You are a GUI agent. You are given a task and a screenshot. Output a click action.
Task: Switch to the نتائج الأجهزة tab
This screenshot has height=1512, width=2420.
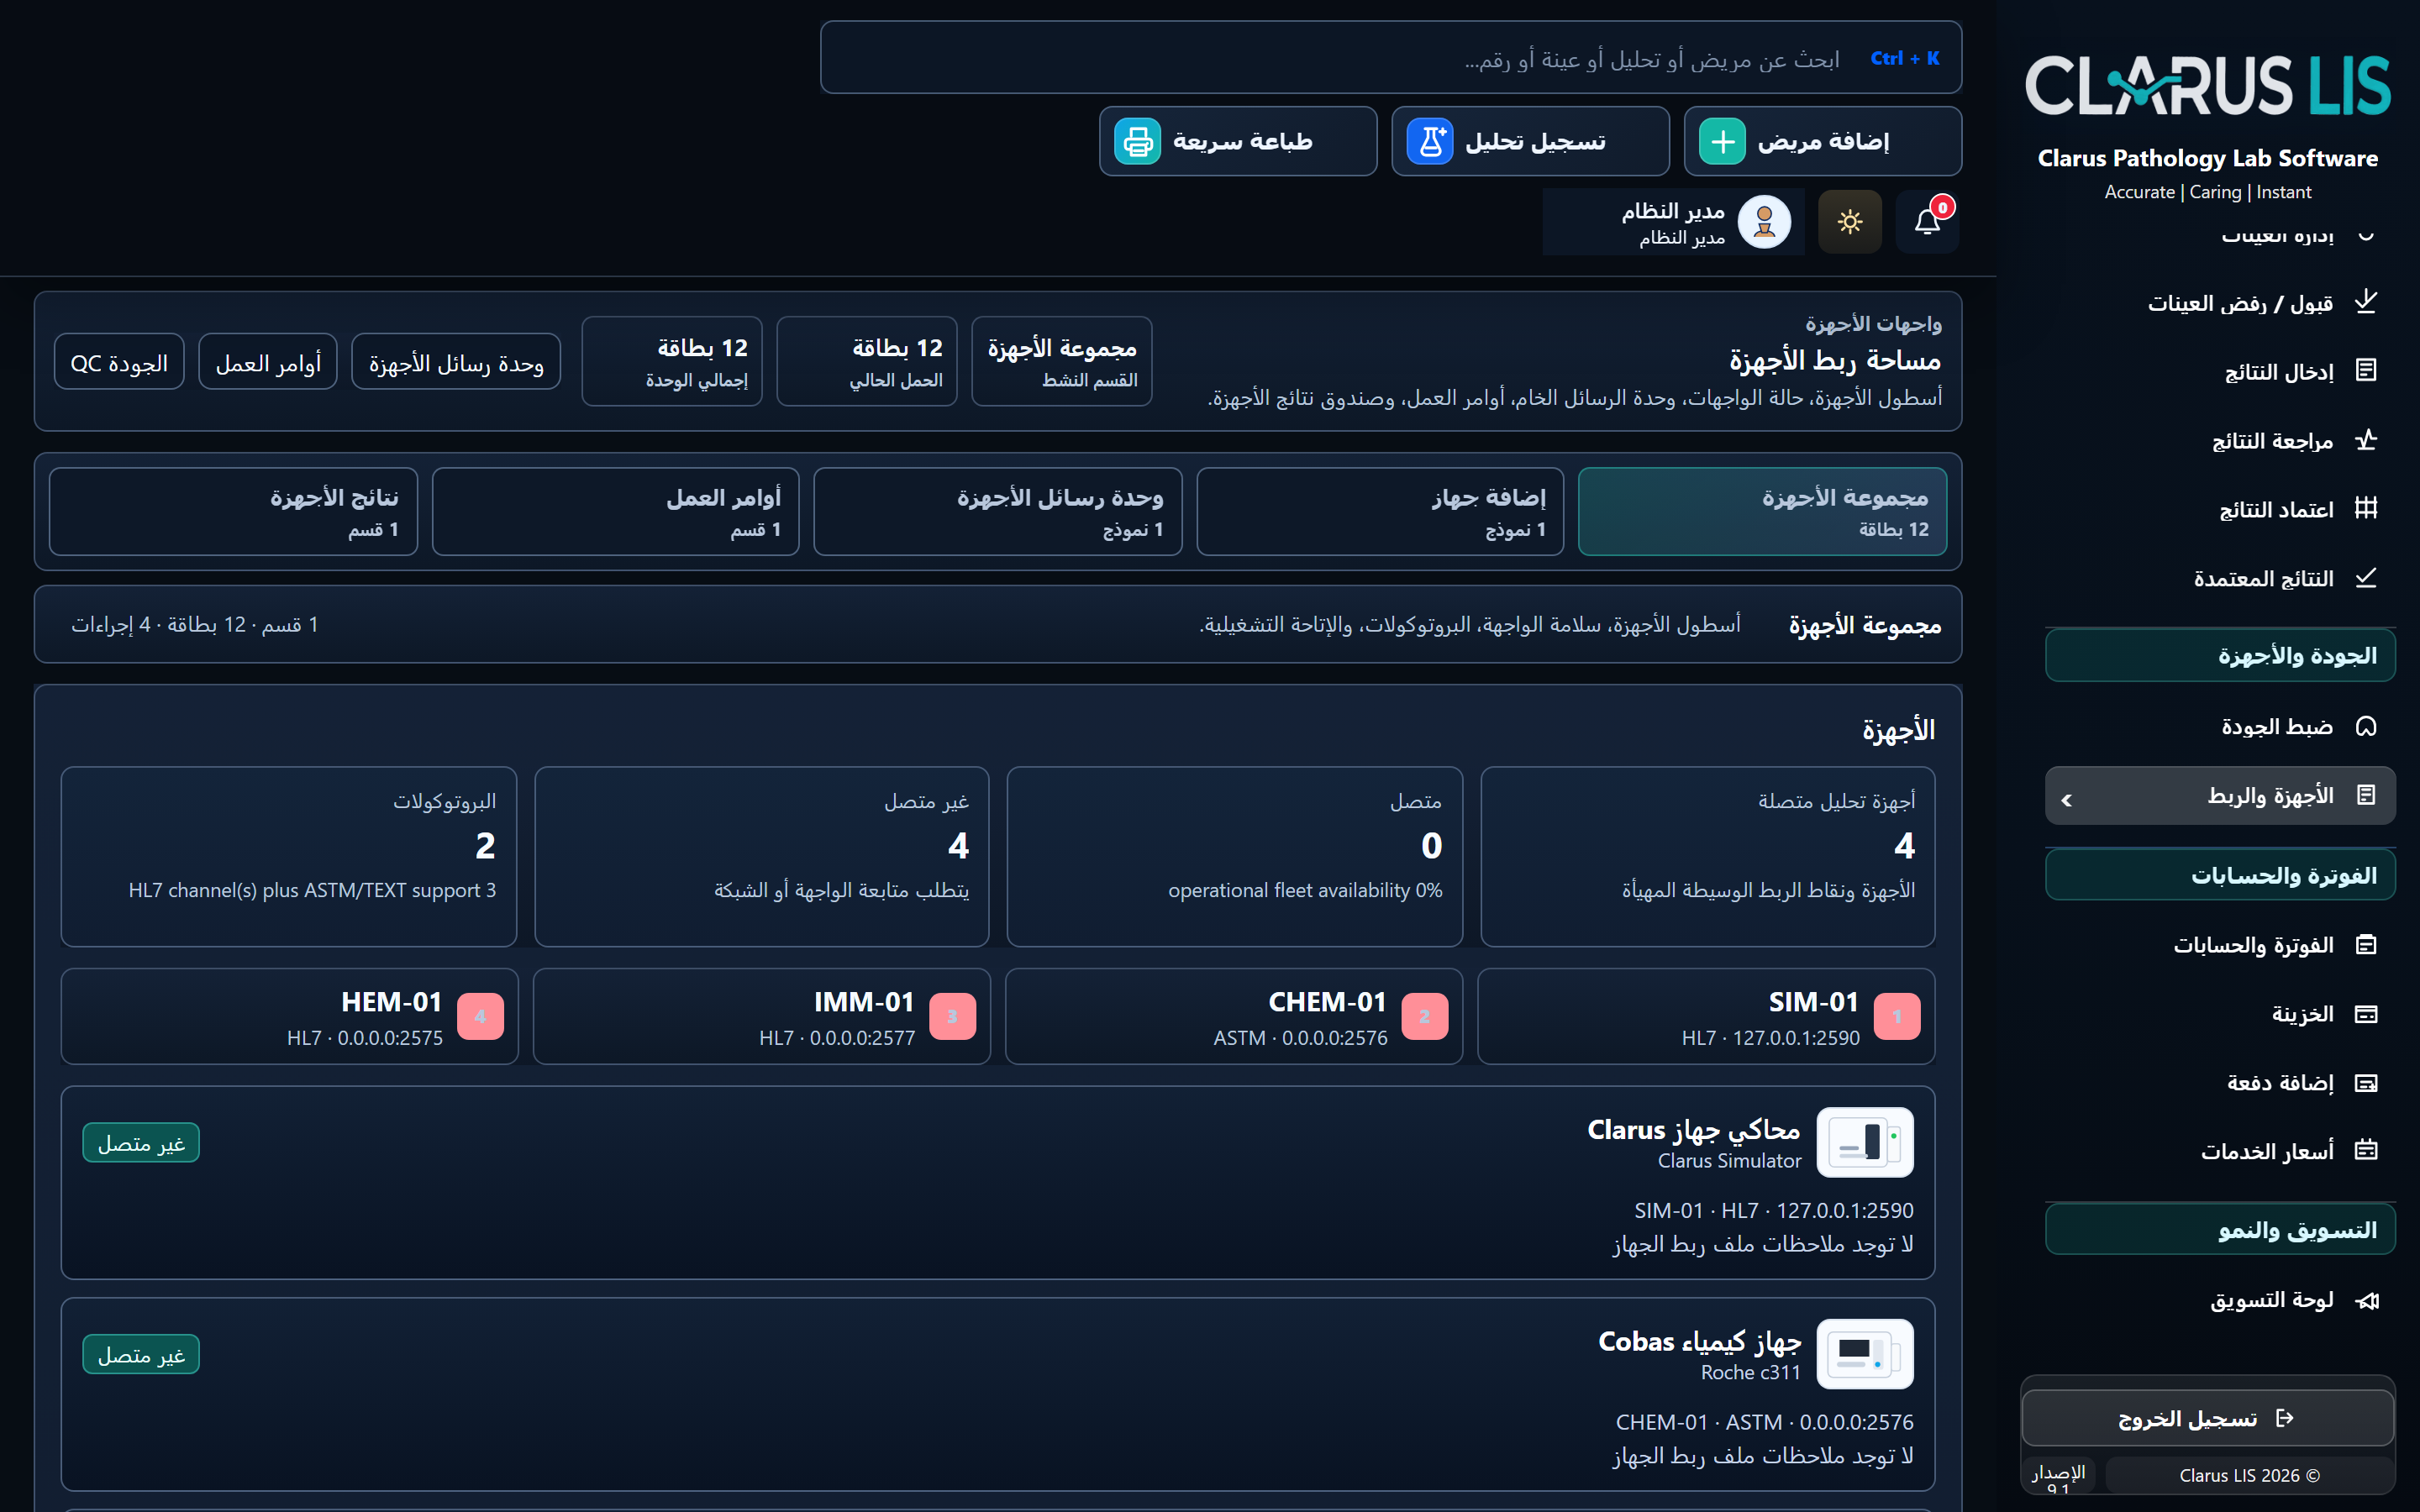(233, 512)
